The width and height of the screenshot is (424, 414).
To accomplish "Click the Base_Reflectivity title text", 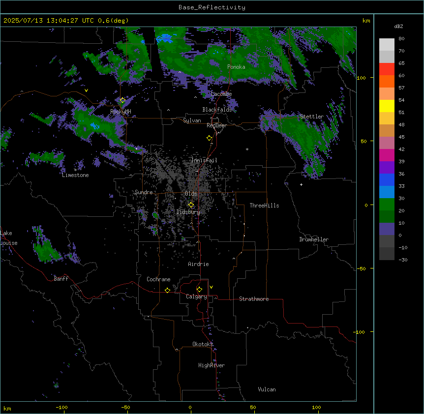I will [x=212, y=7].
